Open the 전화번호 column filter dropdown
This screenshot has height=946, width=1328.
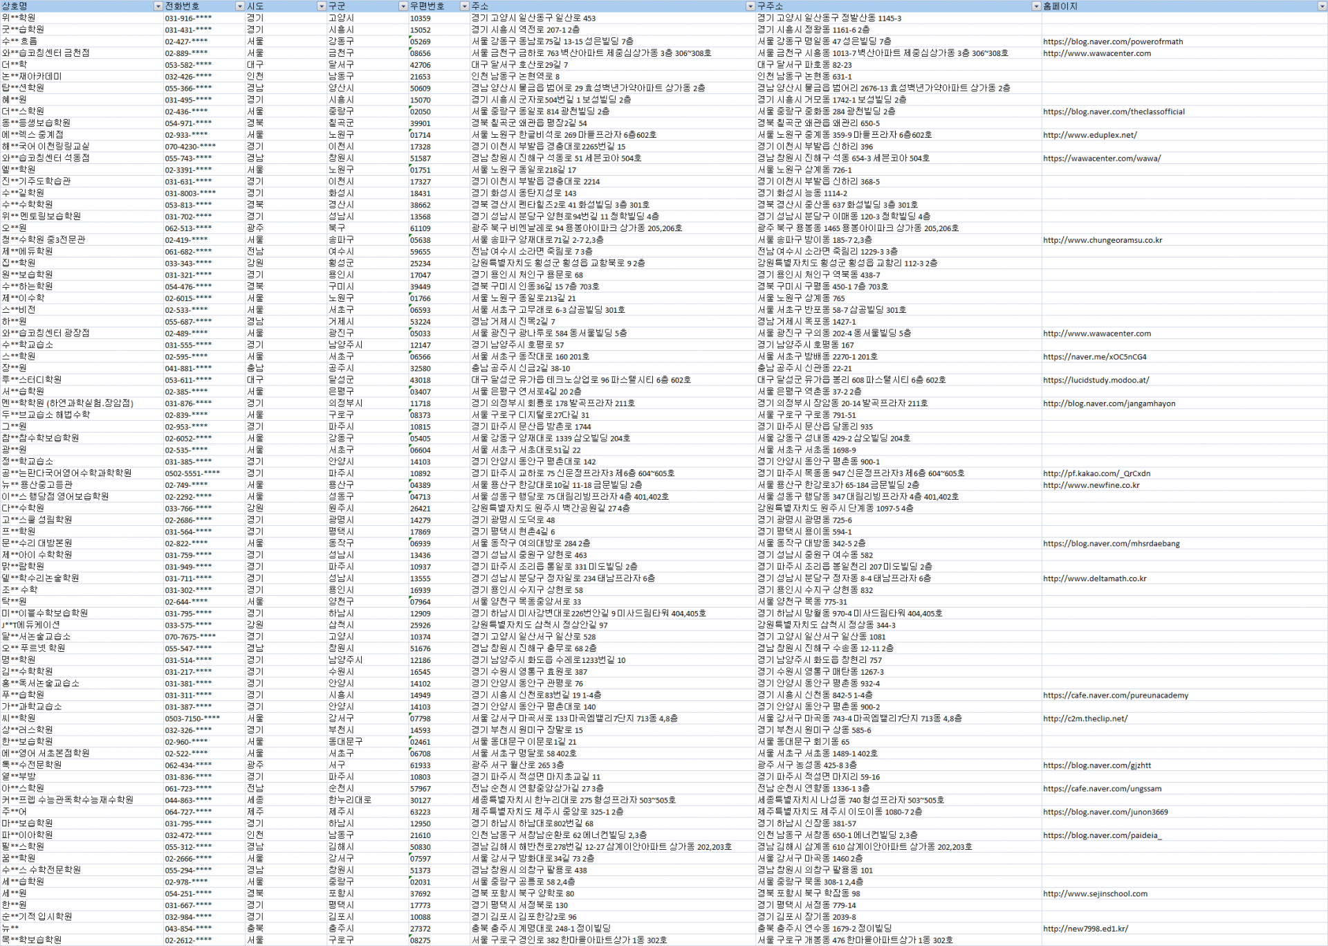(x=240, y=6)
